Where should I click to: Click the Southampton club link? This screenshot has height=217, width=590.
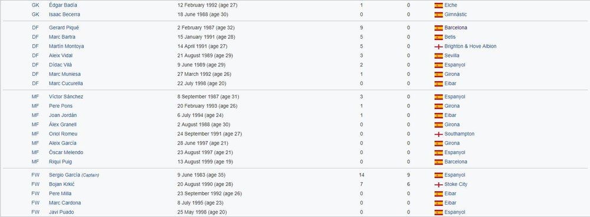pyautogui.click(x=460, y=134)
